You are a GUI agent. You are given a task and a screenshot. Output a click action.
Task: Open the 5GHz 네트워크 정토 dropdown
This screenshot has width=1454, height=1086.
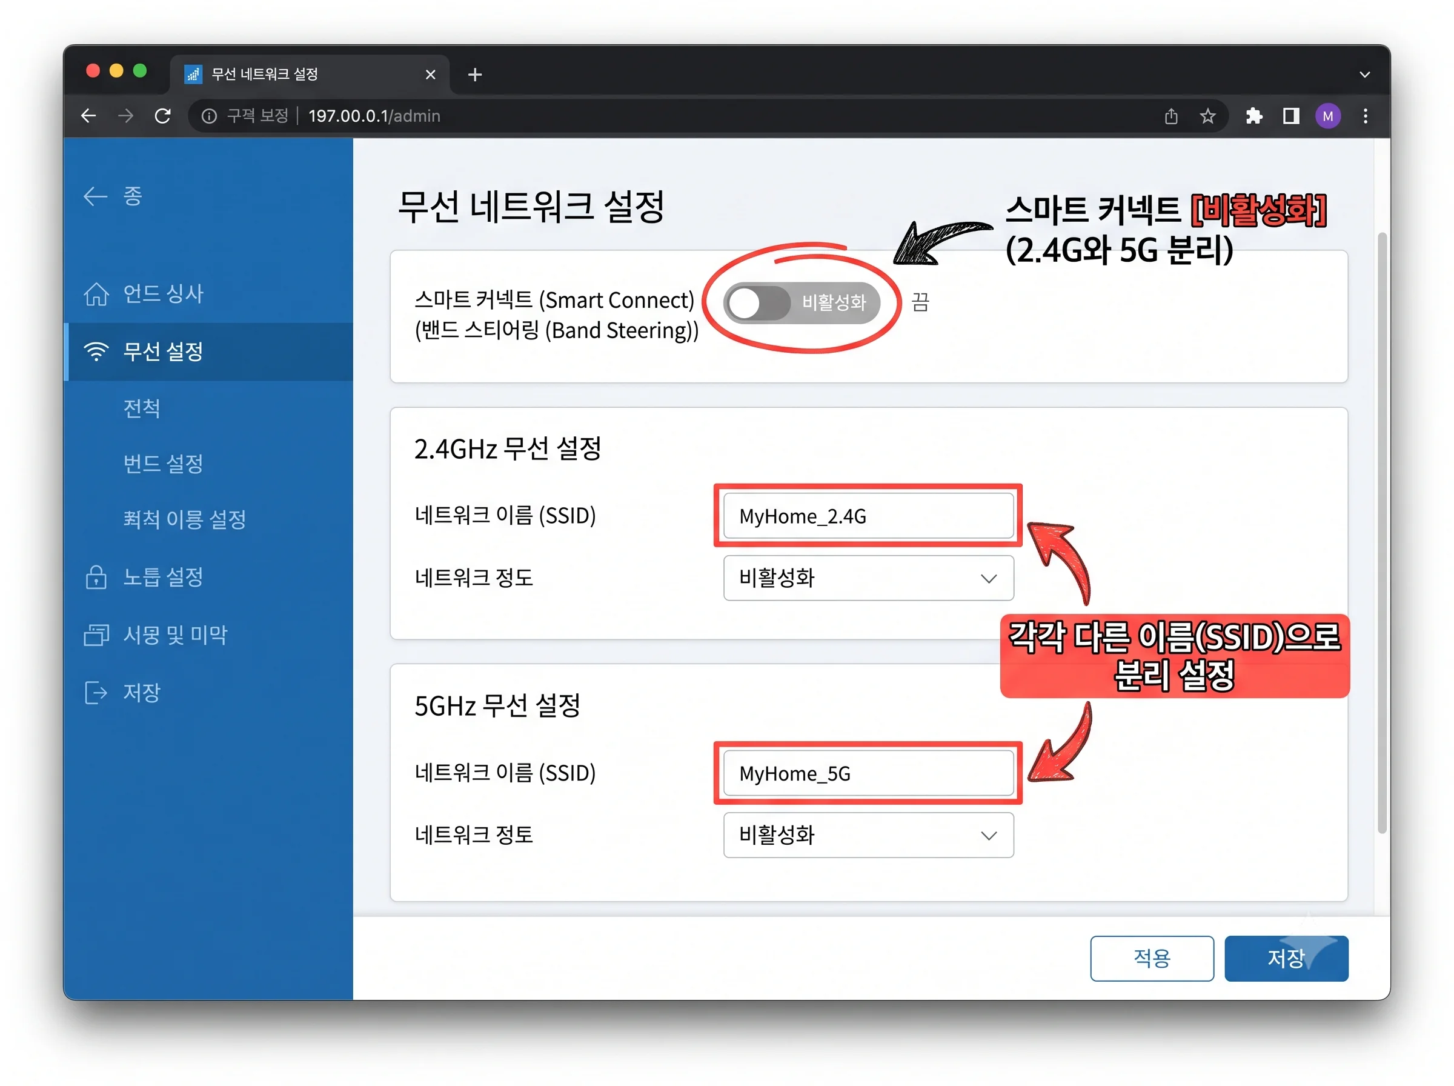(868, 835)
